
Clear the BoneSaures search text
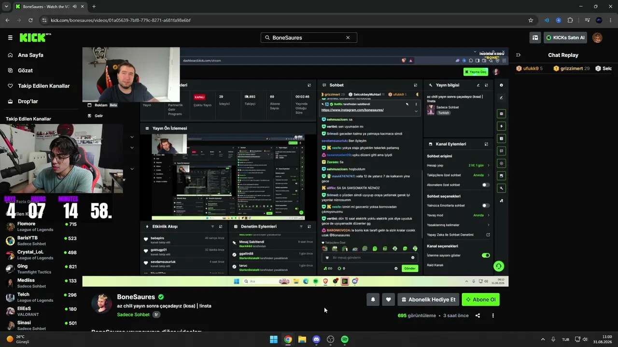point(348,38)
